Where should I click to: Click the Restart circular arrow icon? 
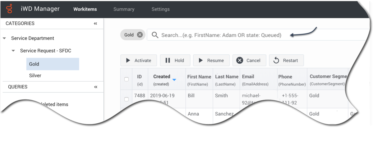coord(276,61)
